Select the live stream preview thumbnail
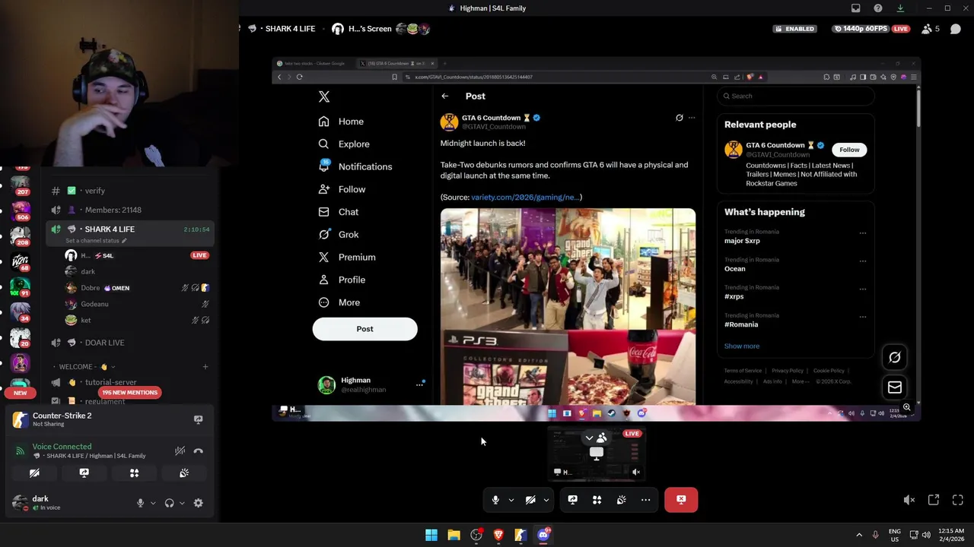The height and width of the screenshot is (547, 974). click(x=597, y=454)
